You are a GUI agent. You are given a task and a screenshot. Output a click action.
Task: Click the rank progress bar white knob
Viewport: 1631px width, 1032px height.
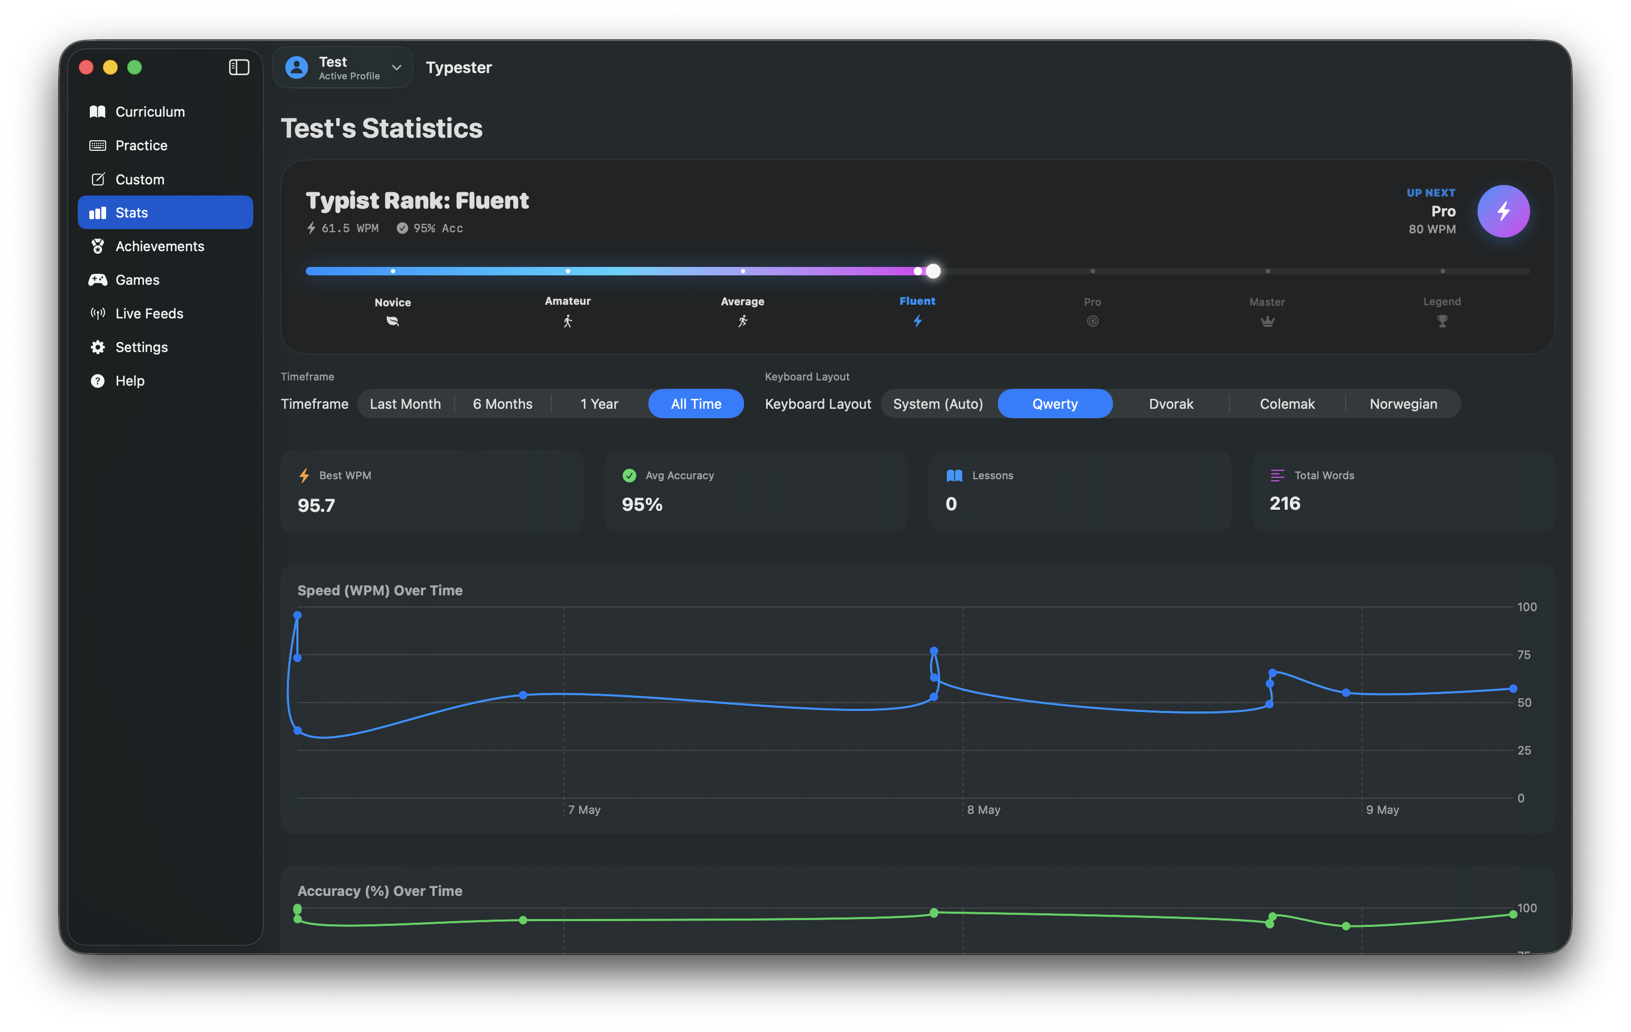click(933, 271)
